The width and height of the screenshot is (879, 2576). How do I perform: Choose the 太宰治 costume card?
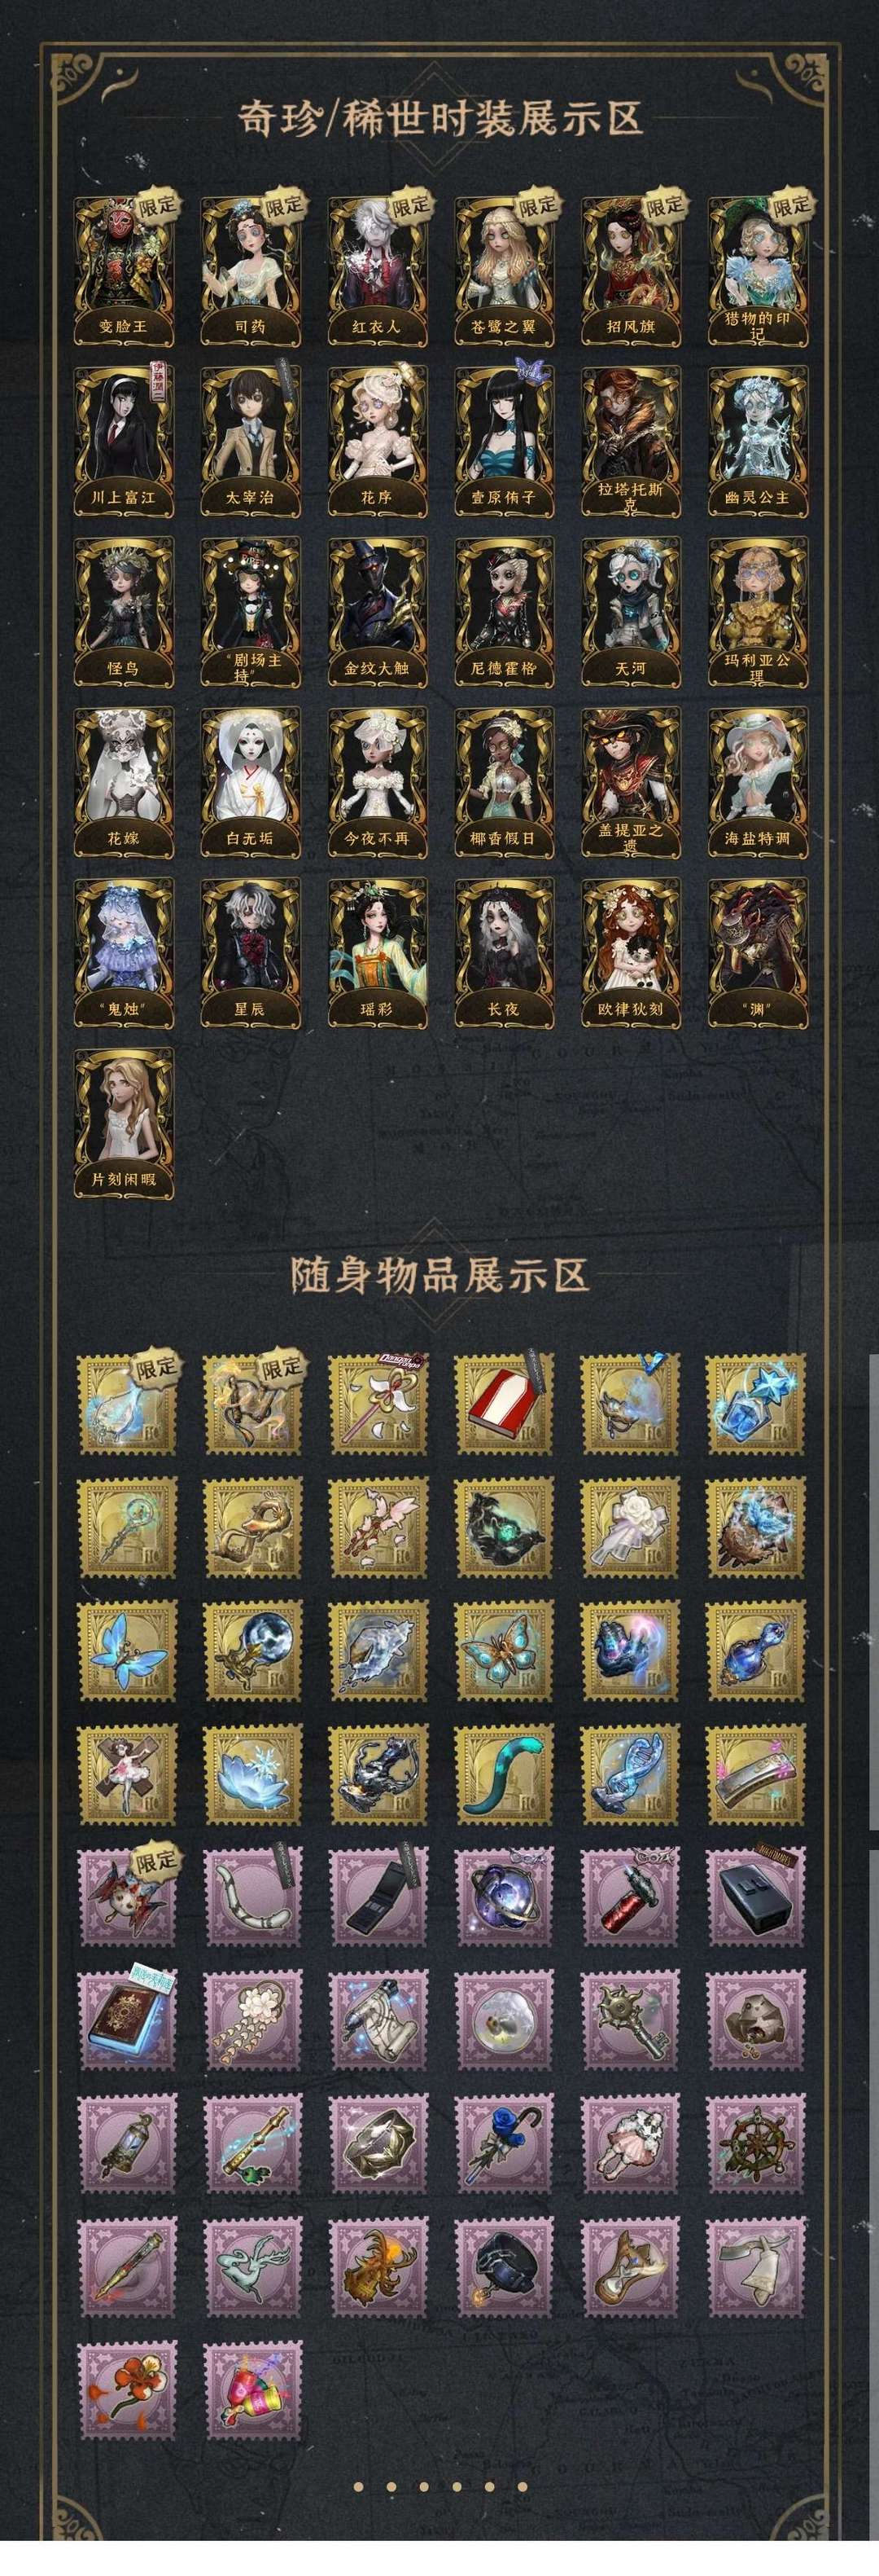tap(250, 441)
